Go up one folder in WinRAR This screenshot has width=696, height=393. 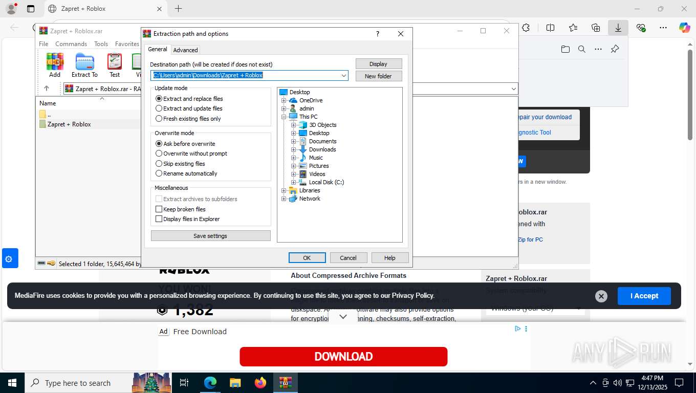(47, 89)
